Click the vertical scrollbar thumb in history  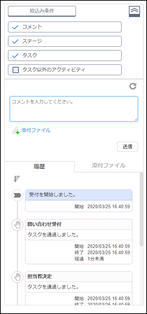click(x=141, y=209)
